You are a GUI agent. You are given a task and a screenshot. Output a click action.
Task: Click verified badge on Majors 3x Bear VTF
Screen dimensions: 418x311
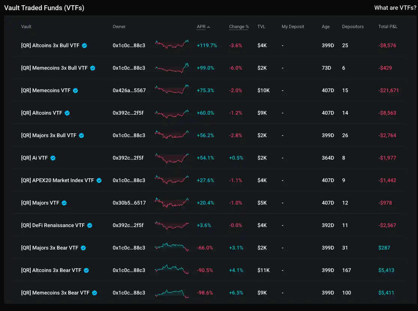(83, 248)
